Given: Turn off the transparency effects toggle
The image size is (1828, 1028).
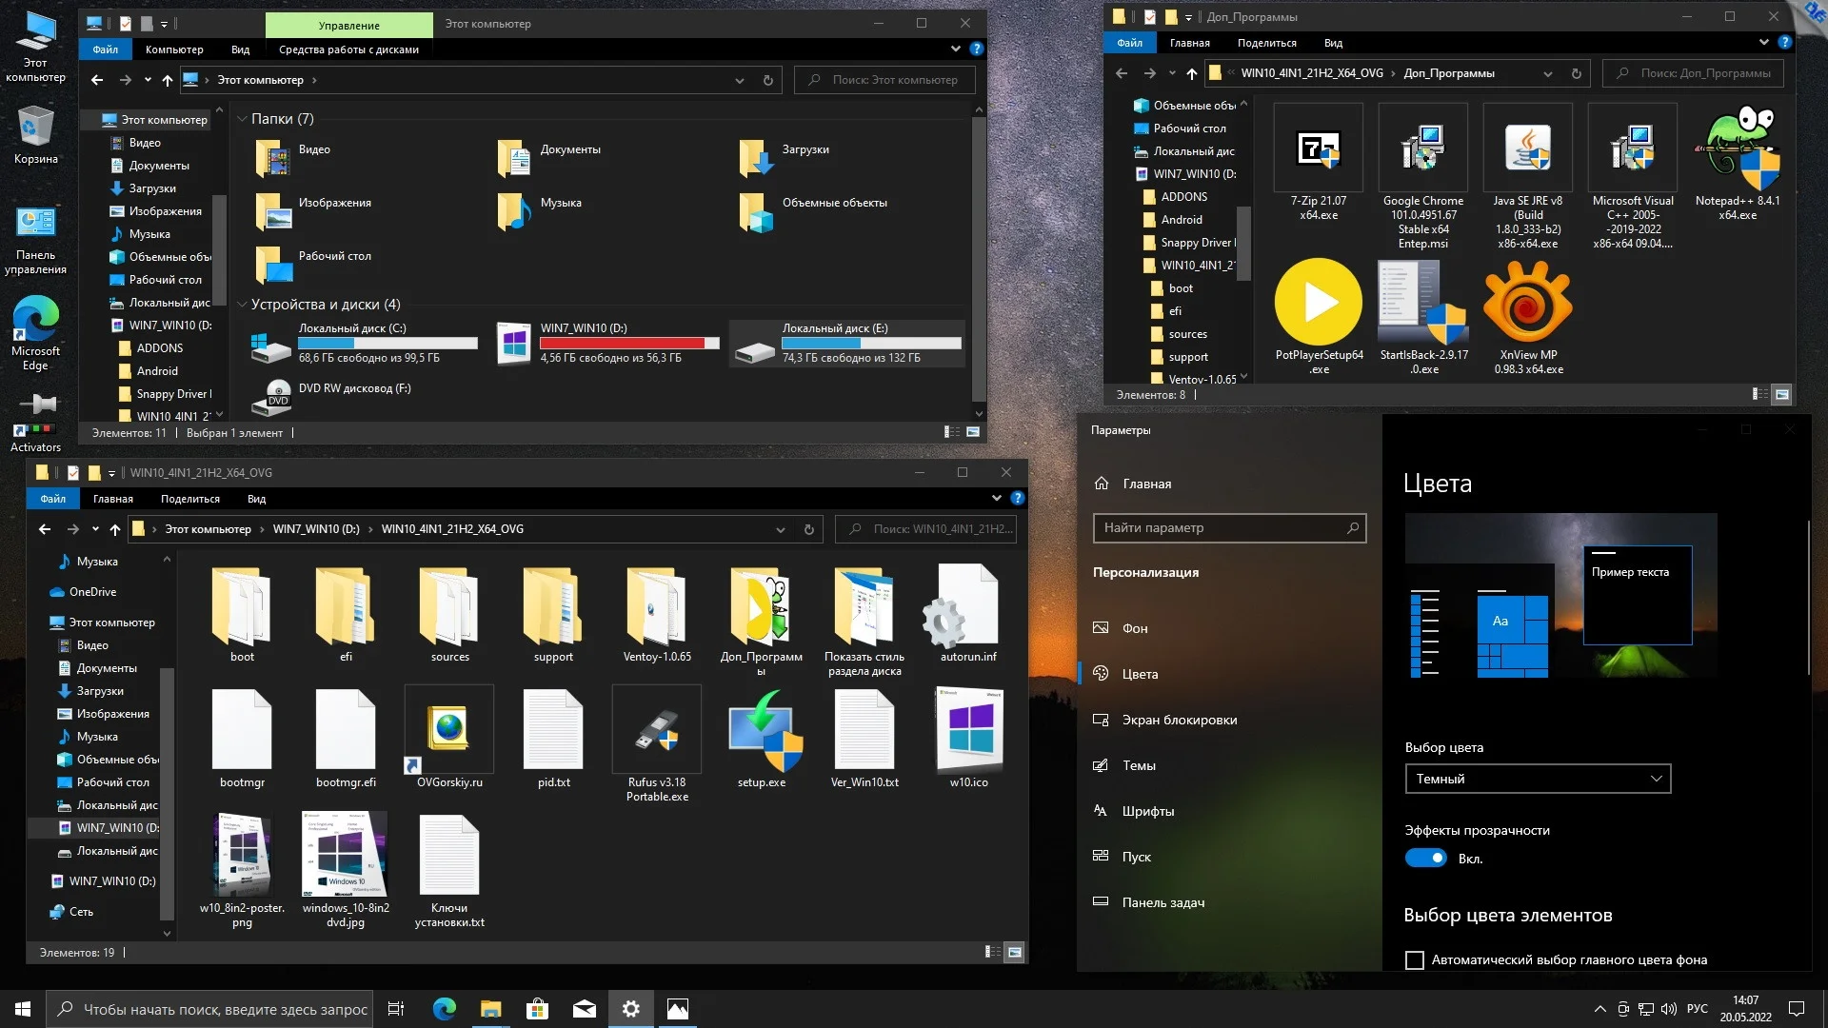Looking at the screenshot, I should (x=1425, y=859).
